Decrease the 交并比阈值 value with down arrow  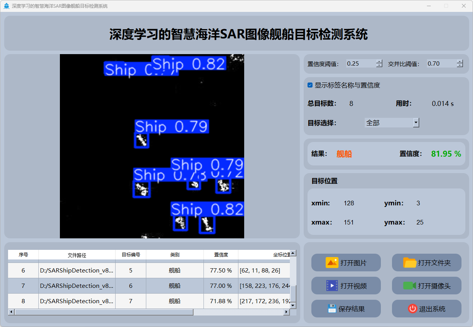click(460, 66)
